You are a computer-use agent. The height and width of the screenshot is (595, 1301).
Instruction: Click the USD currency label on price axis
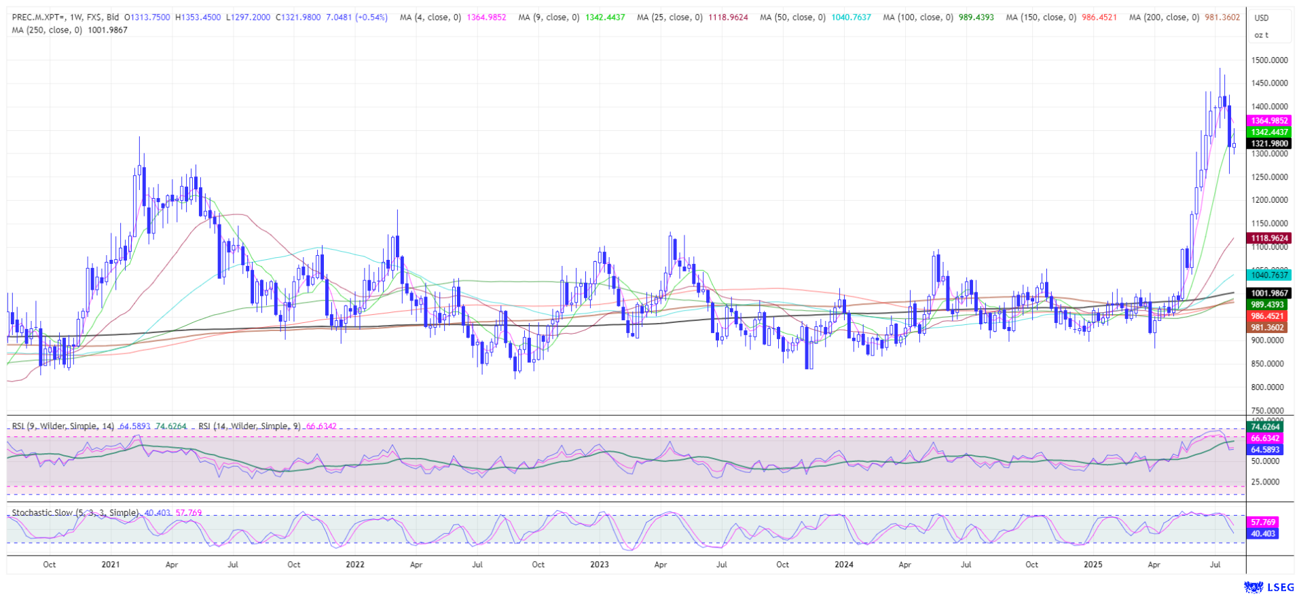pyautogui.click(x=1261, y=18)
